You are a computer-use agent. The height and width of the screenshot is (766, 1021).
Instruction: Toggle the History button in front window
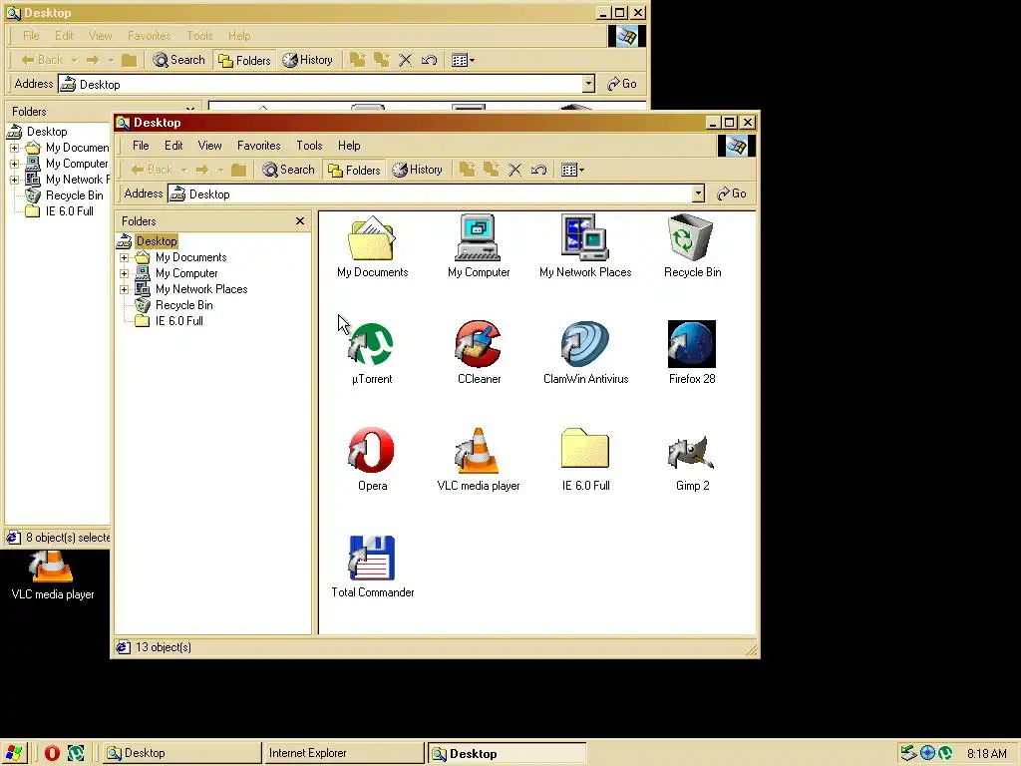418,170
